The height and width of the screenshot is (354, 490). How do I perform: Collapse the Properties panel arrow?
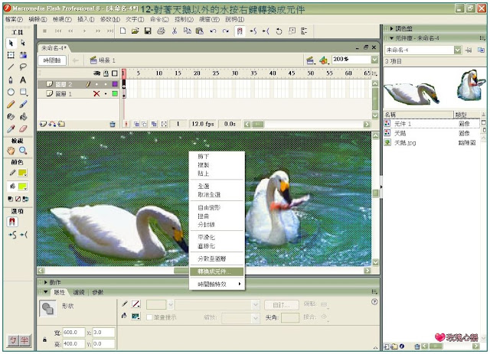(46, 292)
